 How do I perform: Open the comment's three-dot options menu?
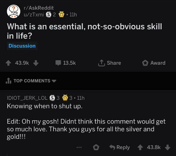point(79,147)
